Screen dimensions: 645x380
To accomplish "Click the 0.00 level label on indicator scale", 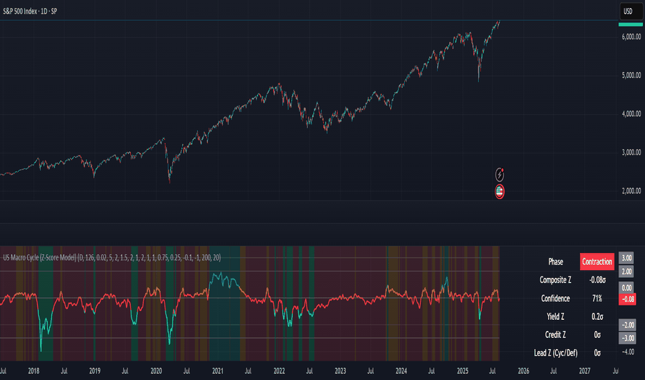I will click(626, 288).
